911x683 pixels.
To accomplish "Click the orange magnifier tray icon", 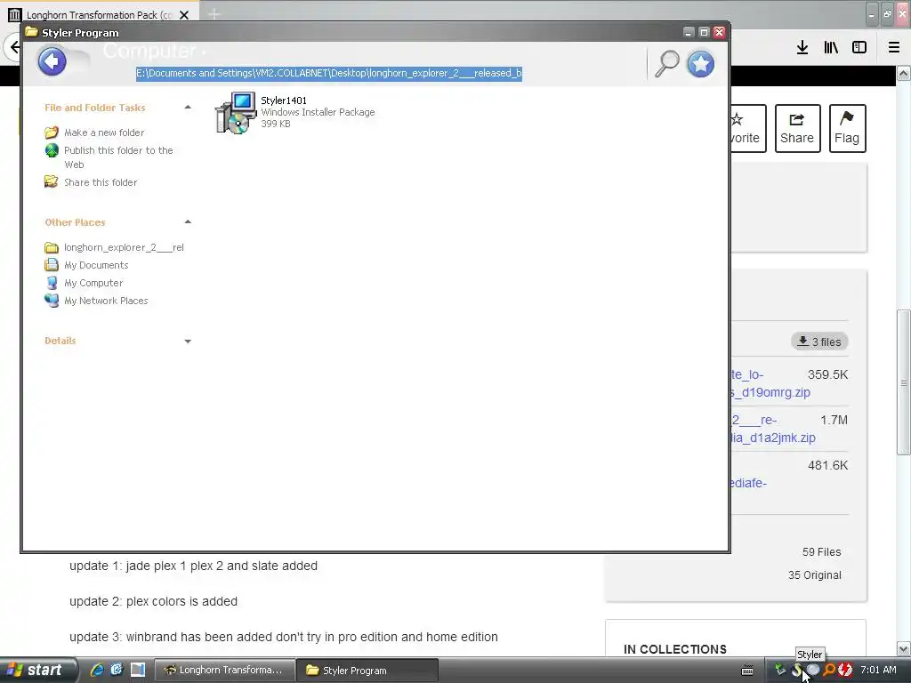I will point(829,670).
